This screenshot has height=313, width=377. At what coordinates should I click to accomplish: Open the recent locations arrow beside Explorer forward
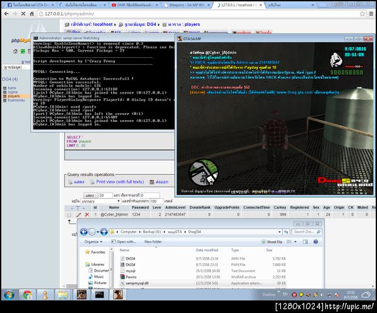pyautogui.click(x=98, y=232)
